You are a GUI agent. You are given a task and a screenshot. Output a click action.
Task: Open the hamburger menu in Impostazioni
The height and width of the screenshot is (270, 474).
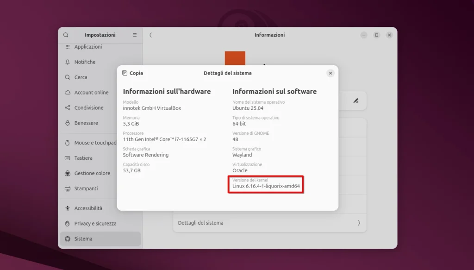pyautogui.click(x=134, y=35)
